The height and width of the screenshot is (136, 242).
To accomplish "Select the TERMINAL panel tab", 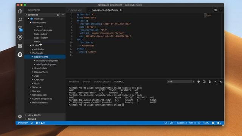I will tap(119, 82).
